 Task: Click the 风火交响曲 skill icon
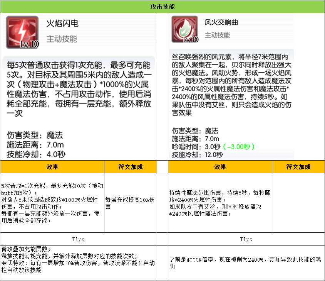click(185, 29)
